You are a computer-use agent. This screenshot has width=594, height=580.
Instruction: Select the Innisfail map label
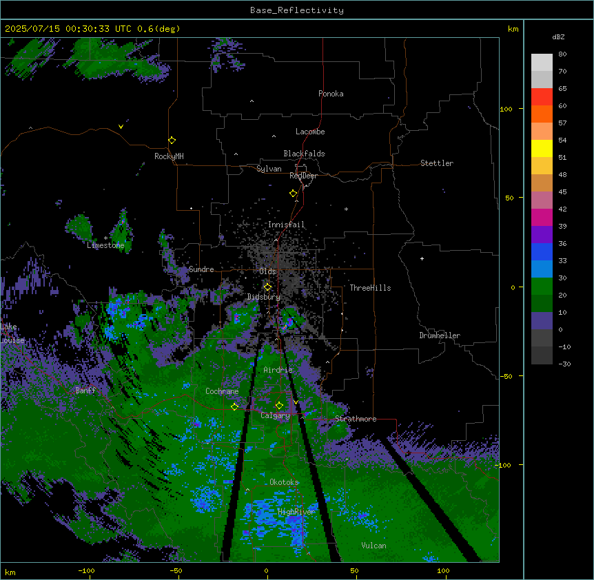[x=286, y=225]
